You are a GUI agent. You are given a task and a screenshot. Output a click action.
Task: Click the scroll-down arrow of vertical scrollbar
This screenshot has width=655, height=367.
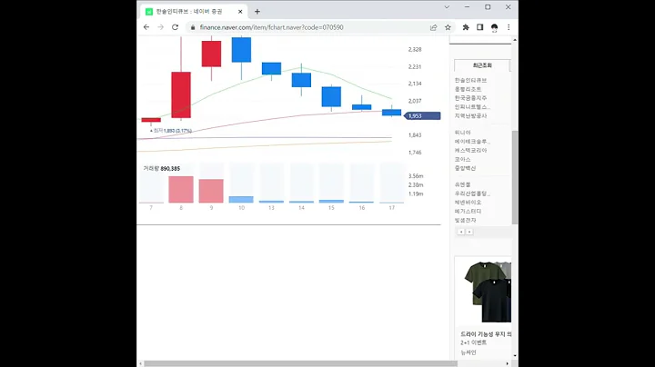515,356
